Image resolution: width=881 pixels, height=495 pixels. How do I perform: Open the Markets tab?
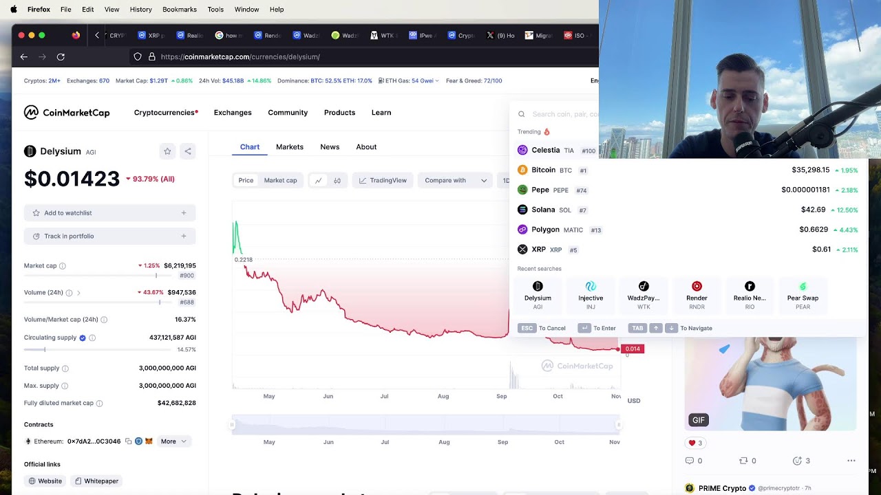[x=290, y=147]
